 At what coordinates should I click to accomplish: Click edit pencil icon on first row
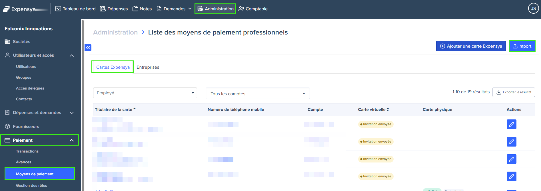coord(511,124)
